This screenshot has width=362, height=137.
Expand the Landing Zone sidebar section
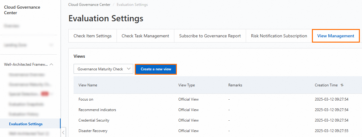(x=51, y=45)
